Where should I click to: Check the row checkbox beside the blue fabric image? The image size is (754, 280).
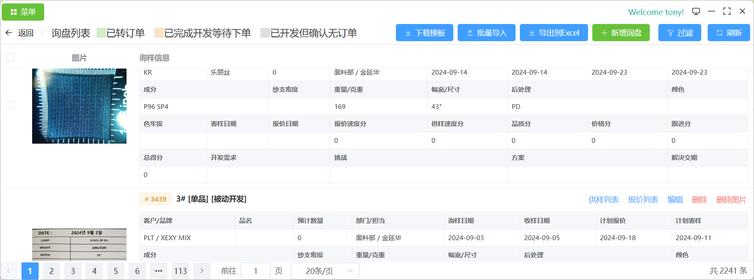(x=10, y=105)
